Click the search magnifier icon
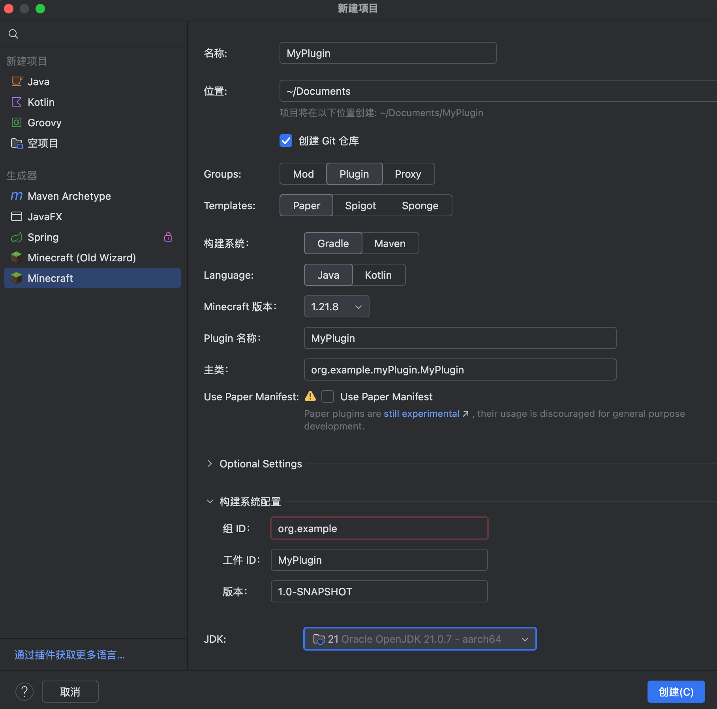This screenshot has height=709, width=717. tap(13, 34)
